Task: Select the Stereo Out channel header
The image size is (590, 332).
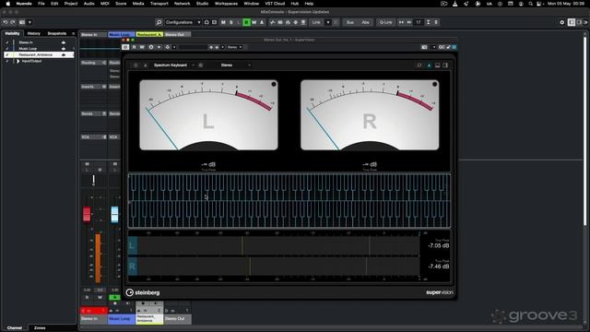Action: 177,35
